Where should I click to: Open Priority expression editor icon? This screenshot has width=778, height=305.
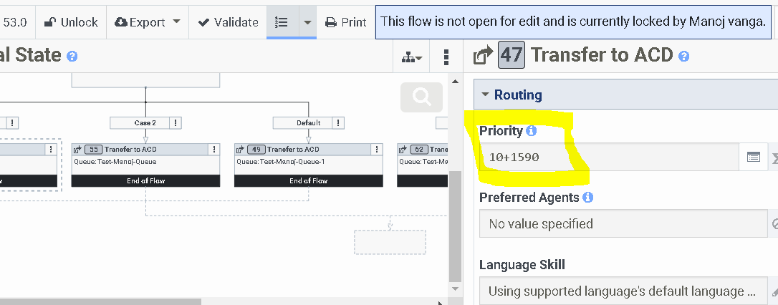tap(754, 157)
